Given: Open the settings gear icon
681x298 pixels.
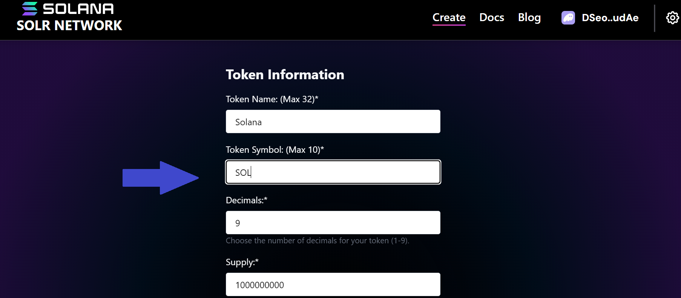Looking at the screenshot, I should point(672,17).
